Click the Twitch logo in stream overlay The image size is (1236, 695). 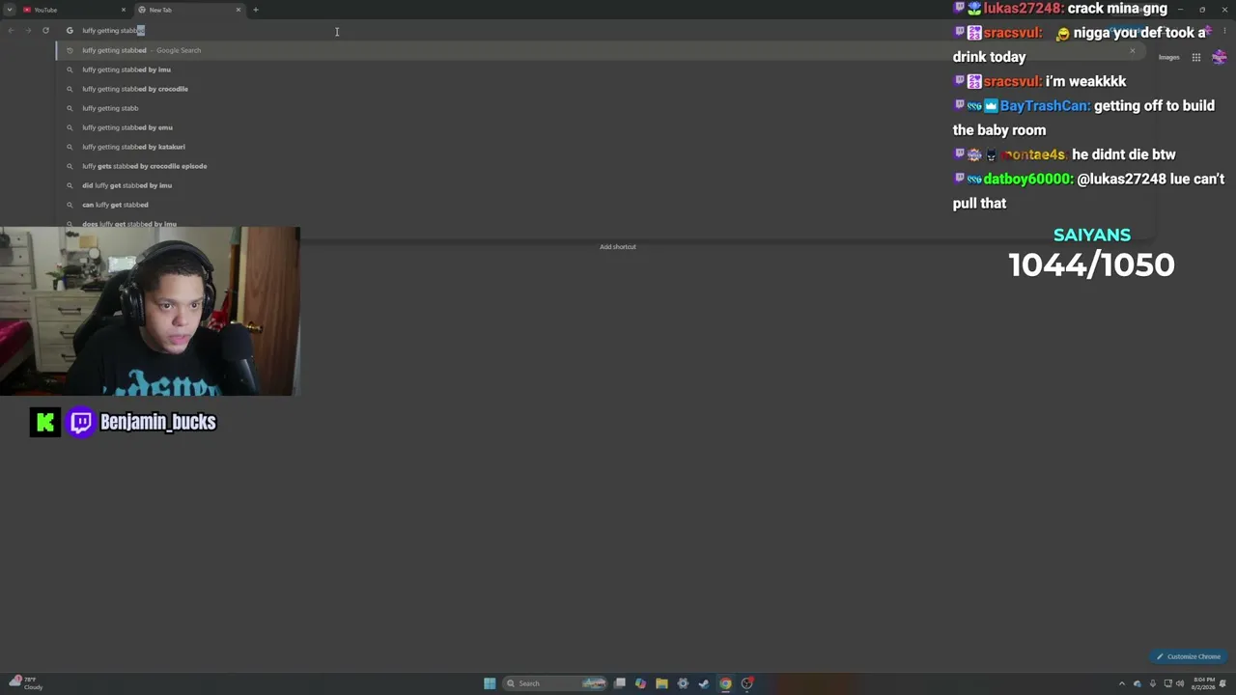coord(81,422)
